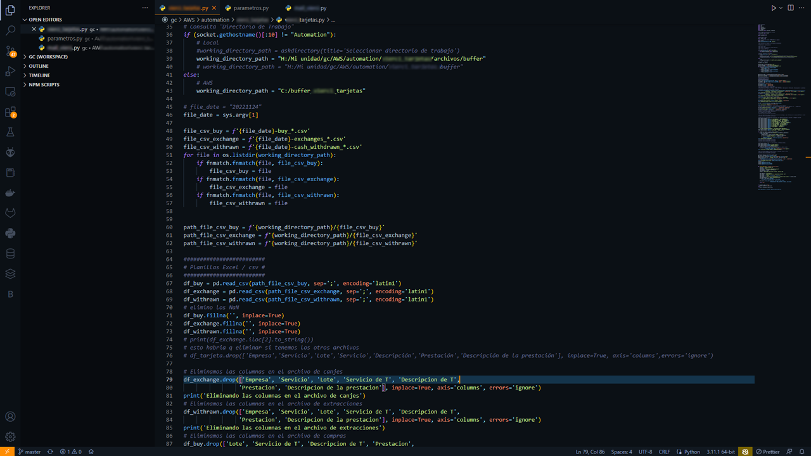The image size is (811, 456).
Task: Toggle Prettier formatter in status bar
Action: click(x=768, y=452)
